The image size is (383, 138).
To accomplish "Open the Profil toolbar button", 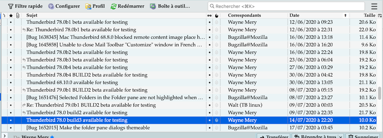I will (95, 6).
